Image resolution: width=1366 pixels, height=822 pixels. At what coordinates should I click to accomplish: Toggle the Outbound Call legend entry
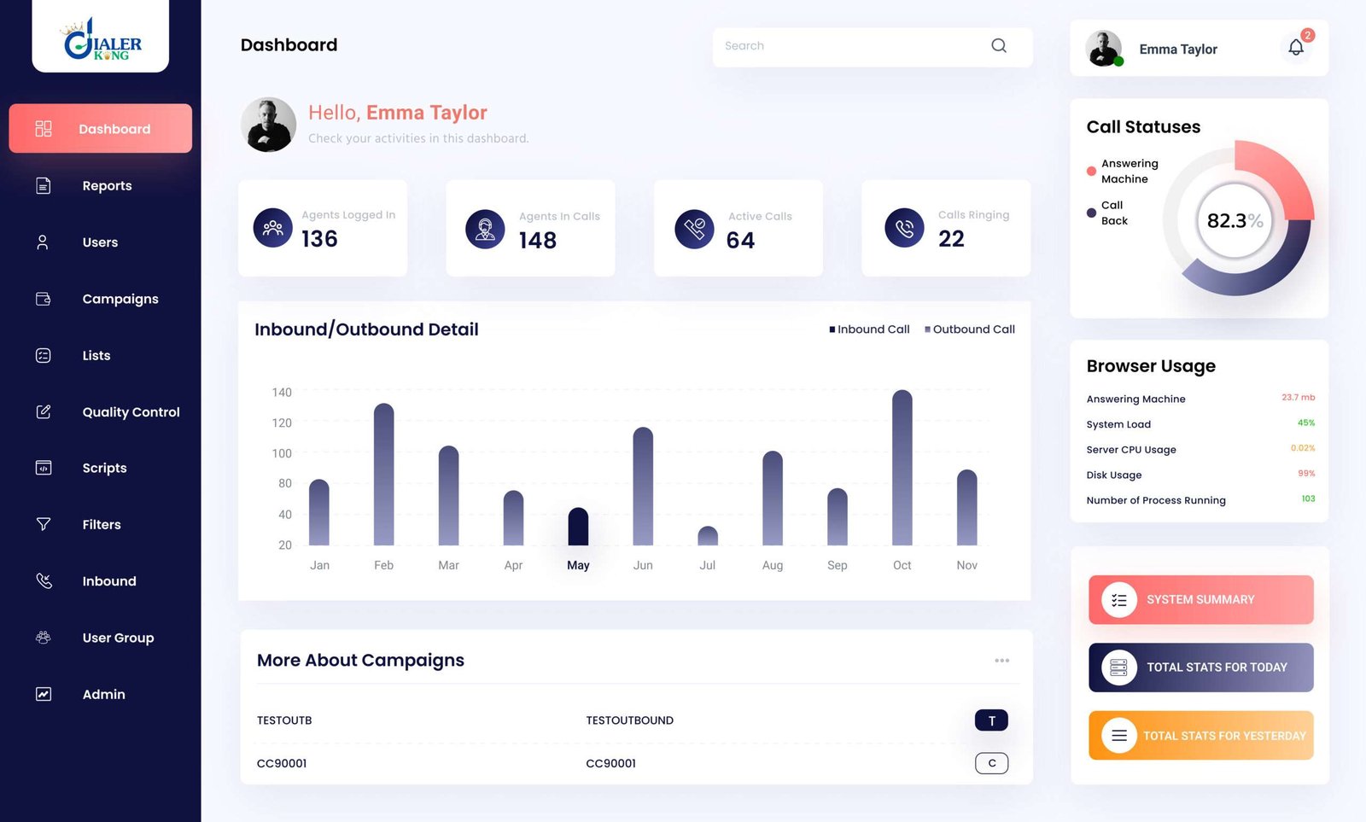[x=970, y=329]
